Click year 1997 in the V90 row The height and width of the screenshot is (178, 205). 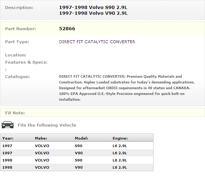point(7,153)
